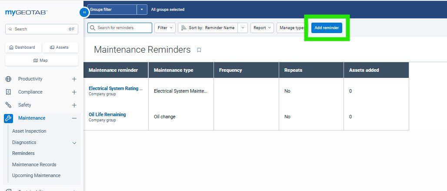Open the Groups filter dropdown arrow
Image resolution: width=447 pixels, height=191 pixels.
click(x=142, y=10)
